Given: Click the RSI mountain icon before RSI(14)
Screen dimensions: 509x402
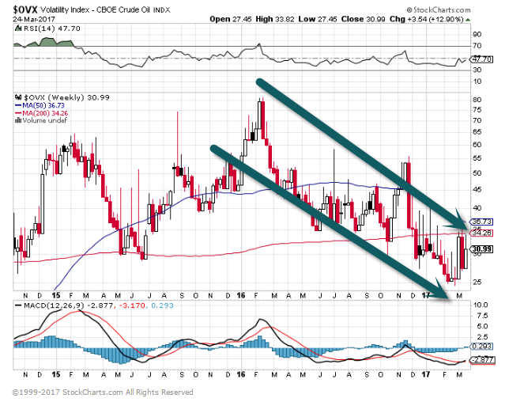Looking at the screenshot, I should (18, 28).
